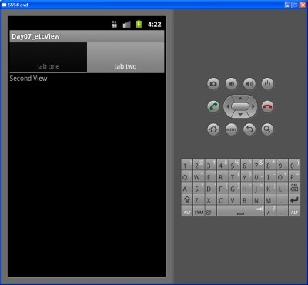This screenshot has height=285, width=308.
Task: Select the 'tab two' tab
Action: (126, 57)
